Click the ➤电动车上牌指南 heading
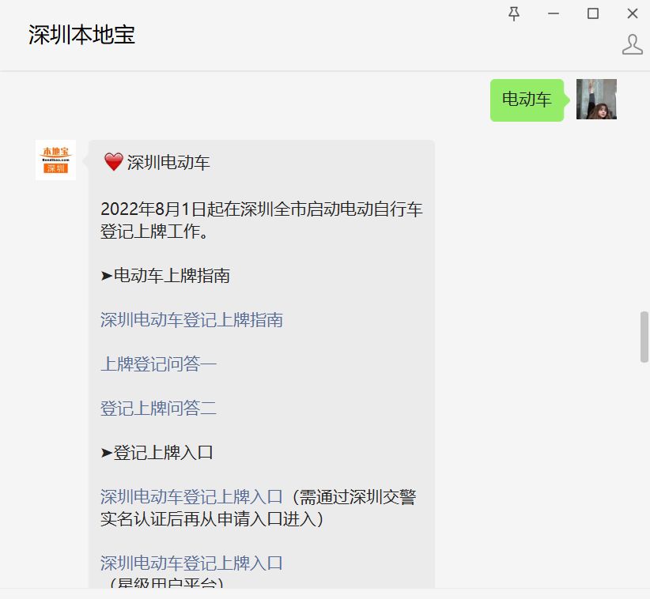The height and width of the screenshot is (599, 650). tap(165, 276)
